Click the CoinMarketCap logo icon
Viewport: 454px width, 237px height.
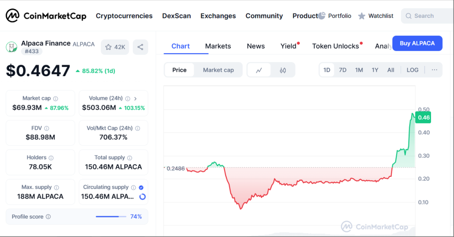point(12,16)
